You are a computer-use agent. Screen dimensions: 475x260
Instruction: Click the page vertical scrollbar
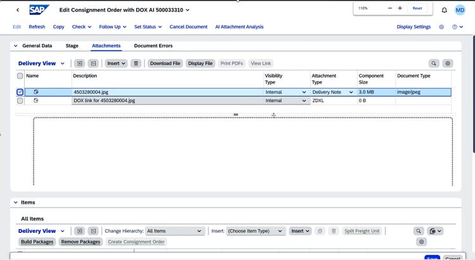click(x=473, y=94)
